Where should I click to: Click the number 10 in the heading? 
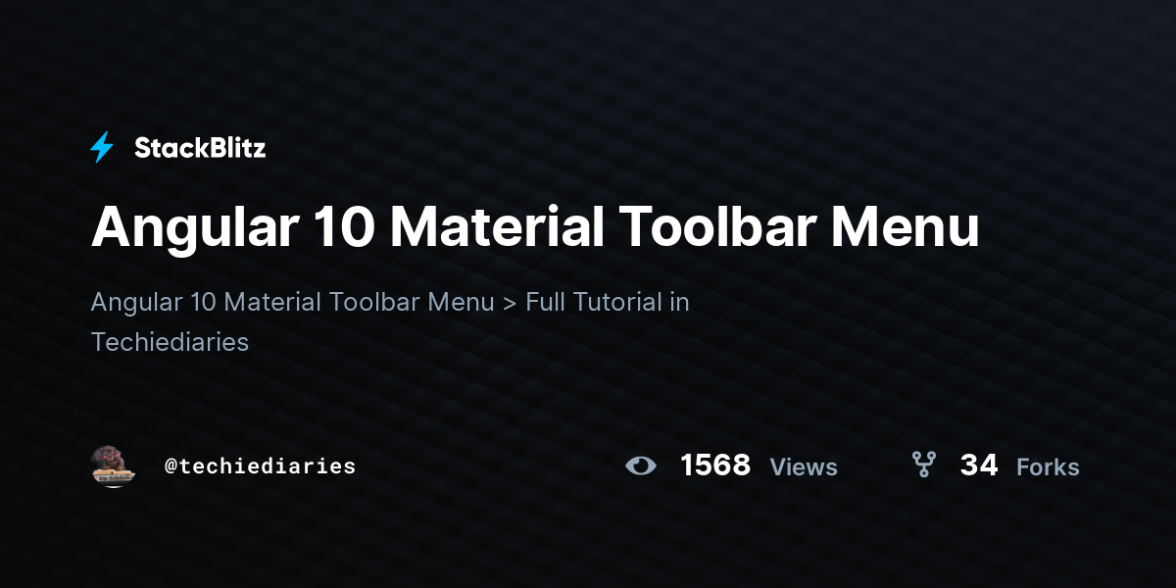tap(344, 227)
